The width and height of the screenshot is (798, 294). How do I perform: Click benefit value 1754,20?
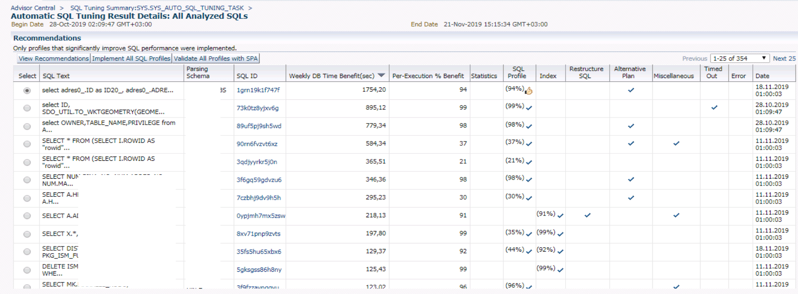click(374, 90)
